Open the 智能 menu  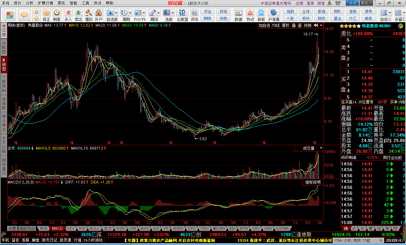[x=73, y=3]
